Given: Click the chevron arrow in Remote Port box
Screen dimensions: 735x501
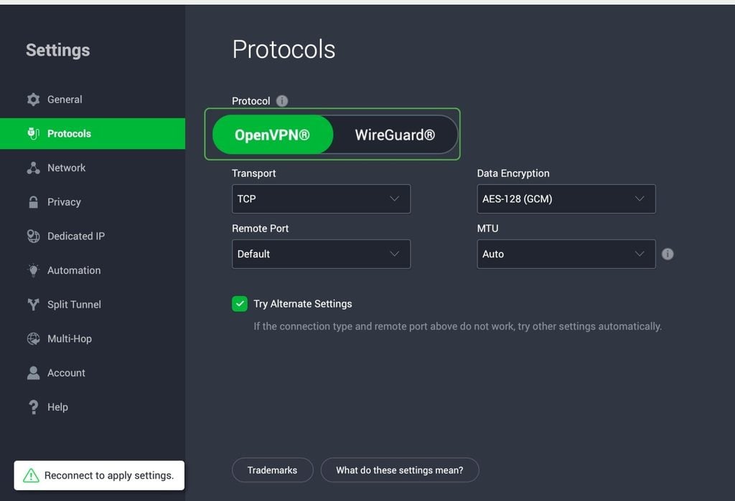Looking at the screenshot, I should (x=395, y=254).
